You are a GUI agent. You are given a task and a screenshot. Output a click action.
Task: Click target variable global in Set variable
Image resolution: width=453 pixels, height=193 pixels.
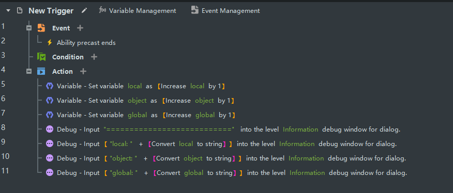tap(138, 115)
